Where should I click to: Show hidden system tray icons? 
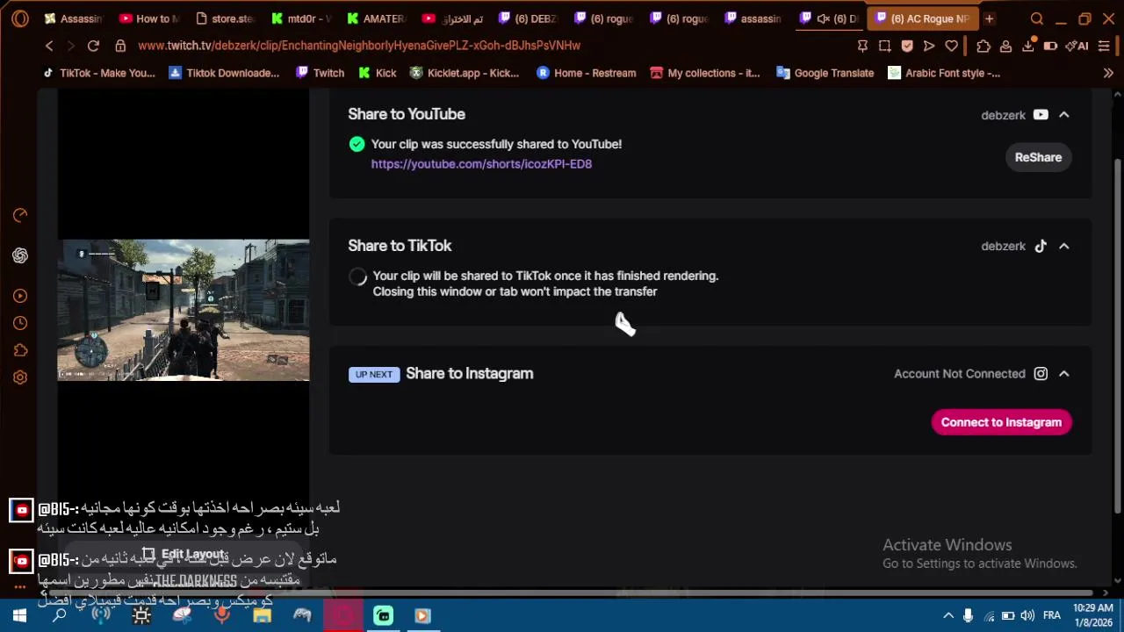coord(948,616)
